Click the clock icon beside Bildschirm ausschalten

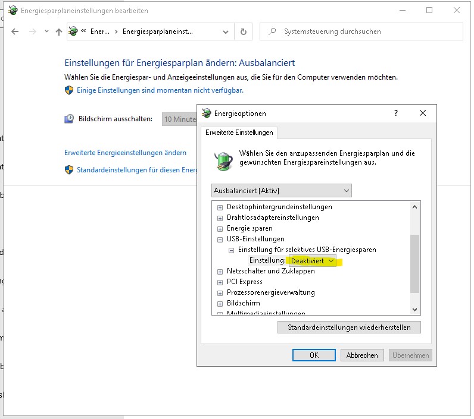pos(69,119)
